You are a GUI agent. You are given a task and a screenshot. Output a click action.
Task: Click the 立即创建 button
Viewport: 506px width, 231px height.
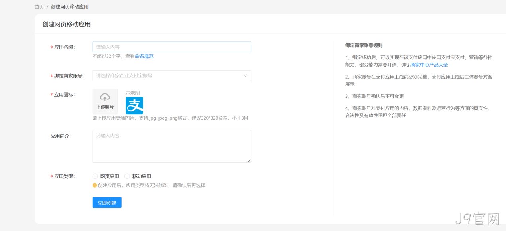pos(107,203)
